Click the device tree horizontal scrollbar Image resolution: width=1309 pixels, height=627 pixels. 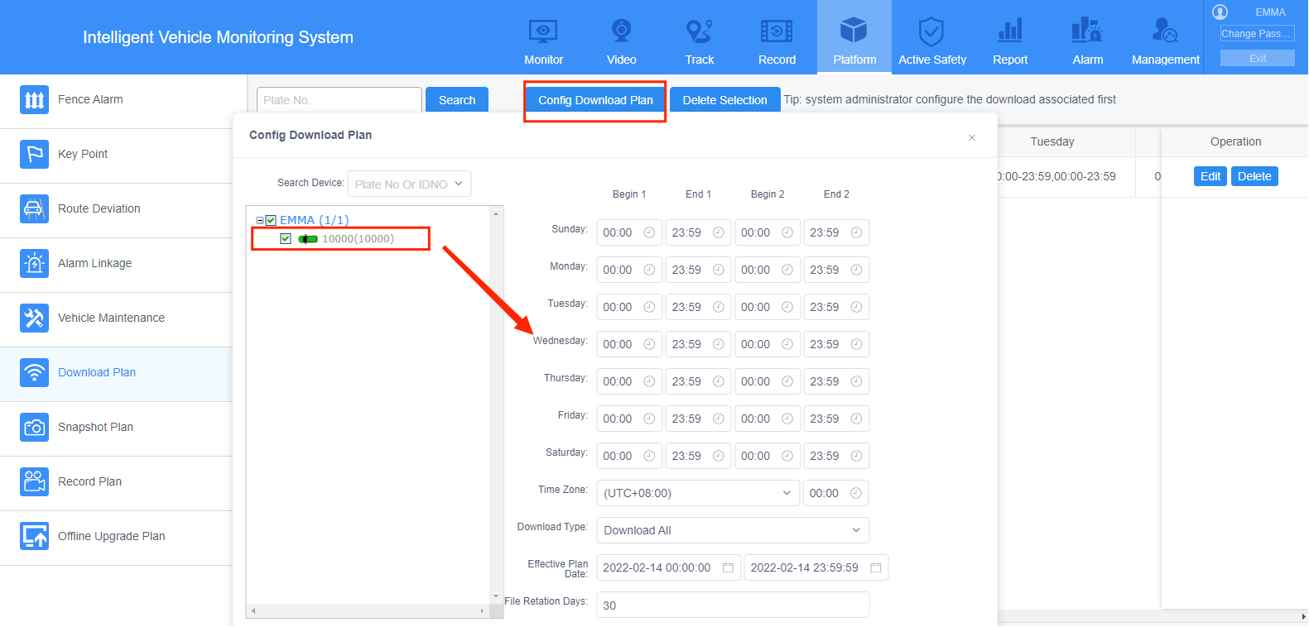[368, 610]
